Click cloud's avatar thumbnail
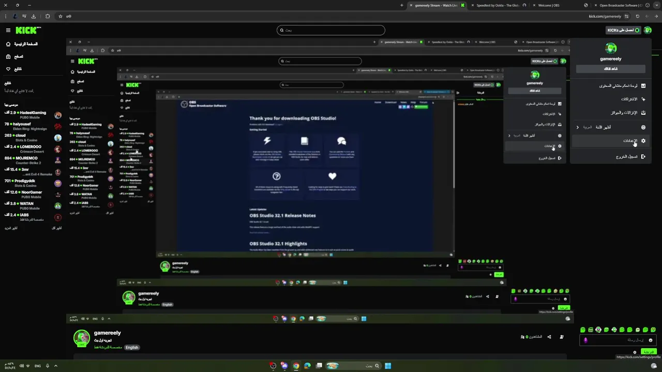662x372 pixels. pos(58,137)
